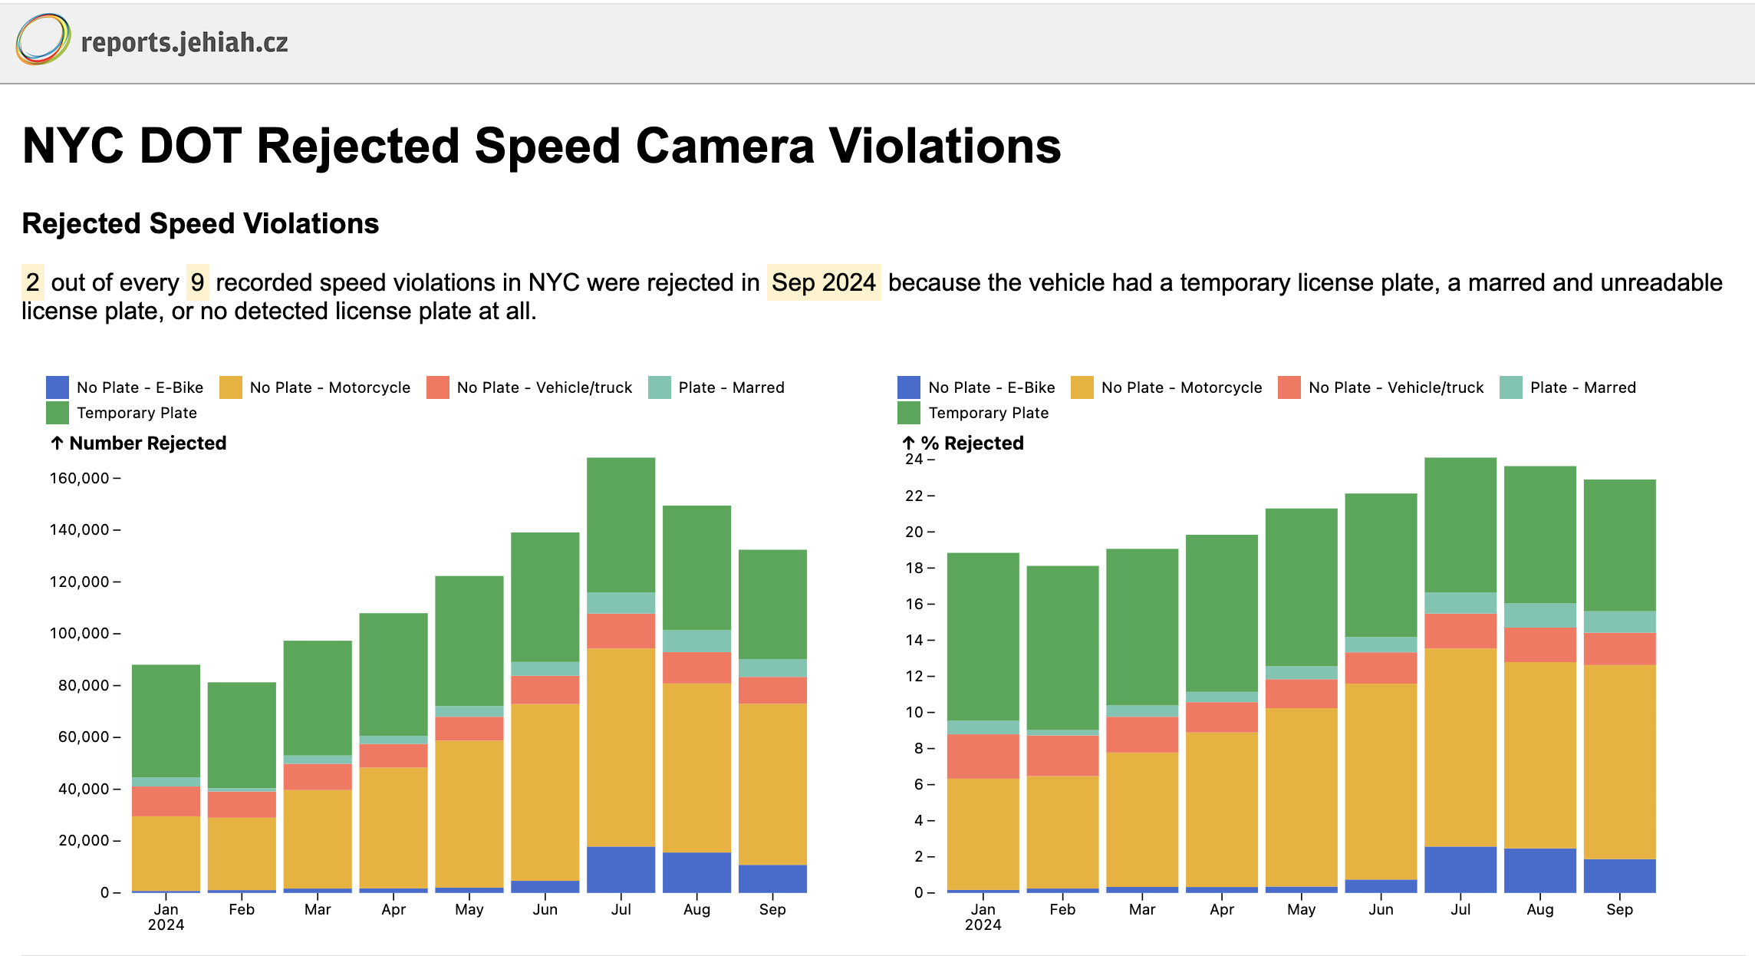This screenshot has width=1755, height=956.
Task: Click the Rejected Speed Violations heading
Action: point(200,224)
